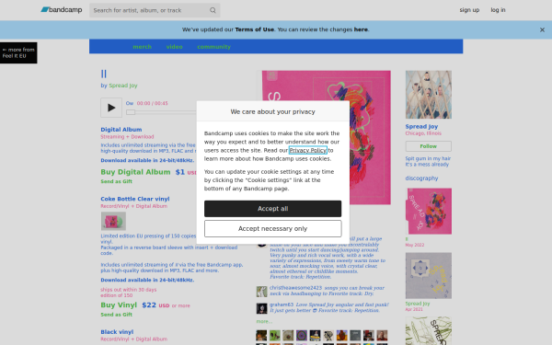
Task: Click 'Download available in 24-bit/48kHz' under digital album
Action: click(147, 160)
